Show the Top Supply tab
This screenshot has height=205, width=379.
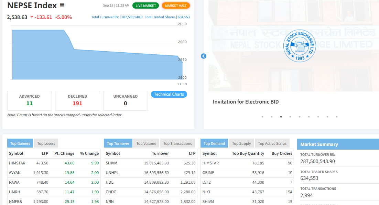click(241, 143)
